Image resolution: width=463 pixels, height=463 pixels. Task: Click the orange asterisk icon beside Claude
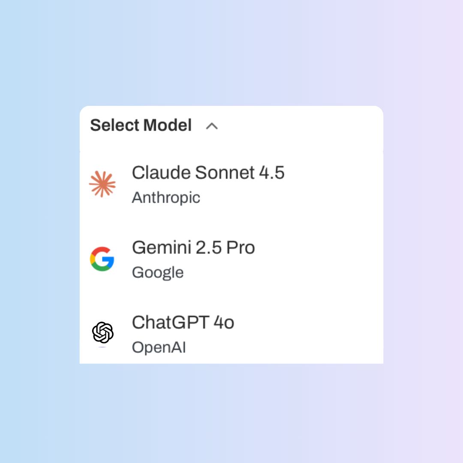[x=102, y=184]
